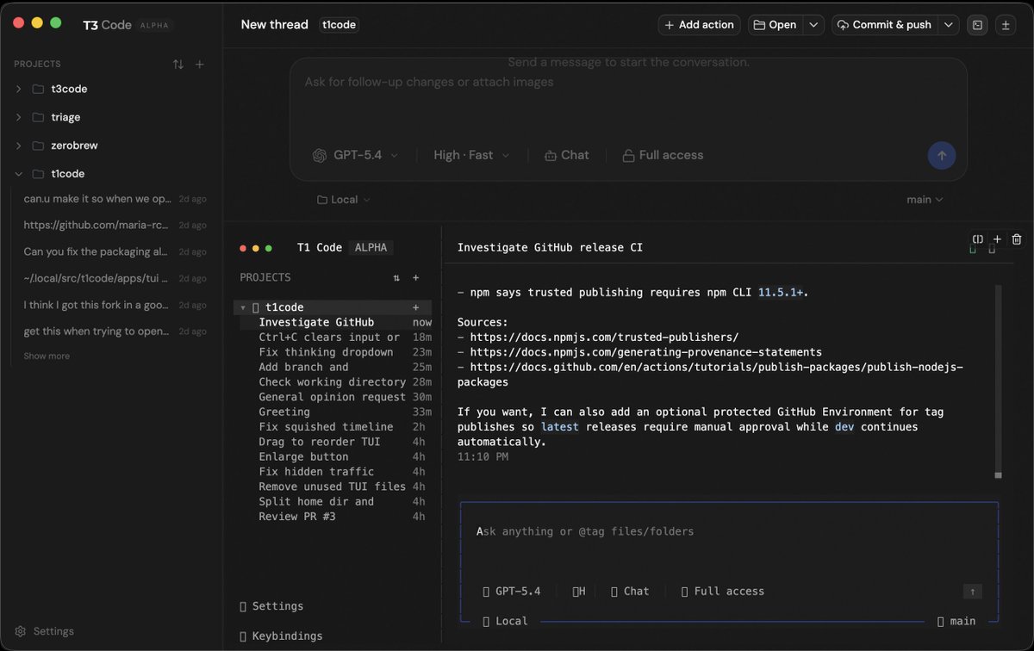
Task: Open the diff view (± icon)
Action: 1005,25
